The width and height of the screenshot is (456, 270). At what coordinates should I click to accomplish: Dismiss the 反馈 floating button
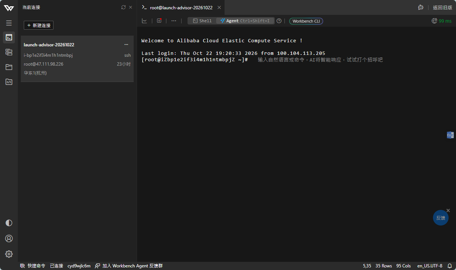tap(448, 210)
